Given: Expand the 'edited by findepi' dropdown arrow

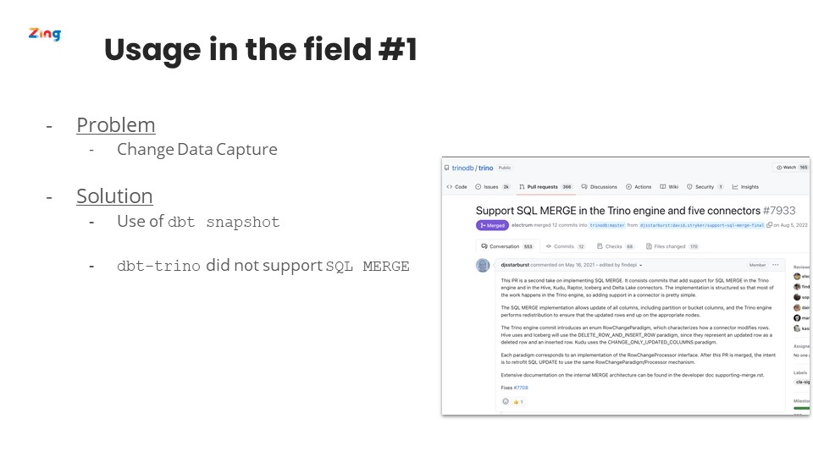Looking at the screenshot, I should click(x=641, y=265).
